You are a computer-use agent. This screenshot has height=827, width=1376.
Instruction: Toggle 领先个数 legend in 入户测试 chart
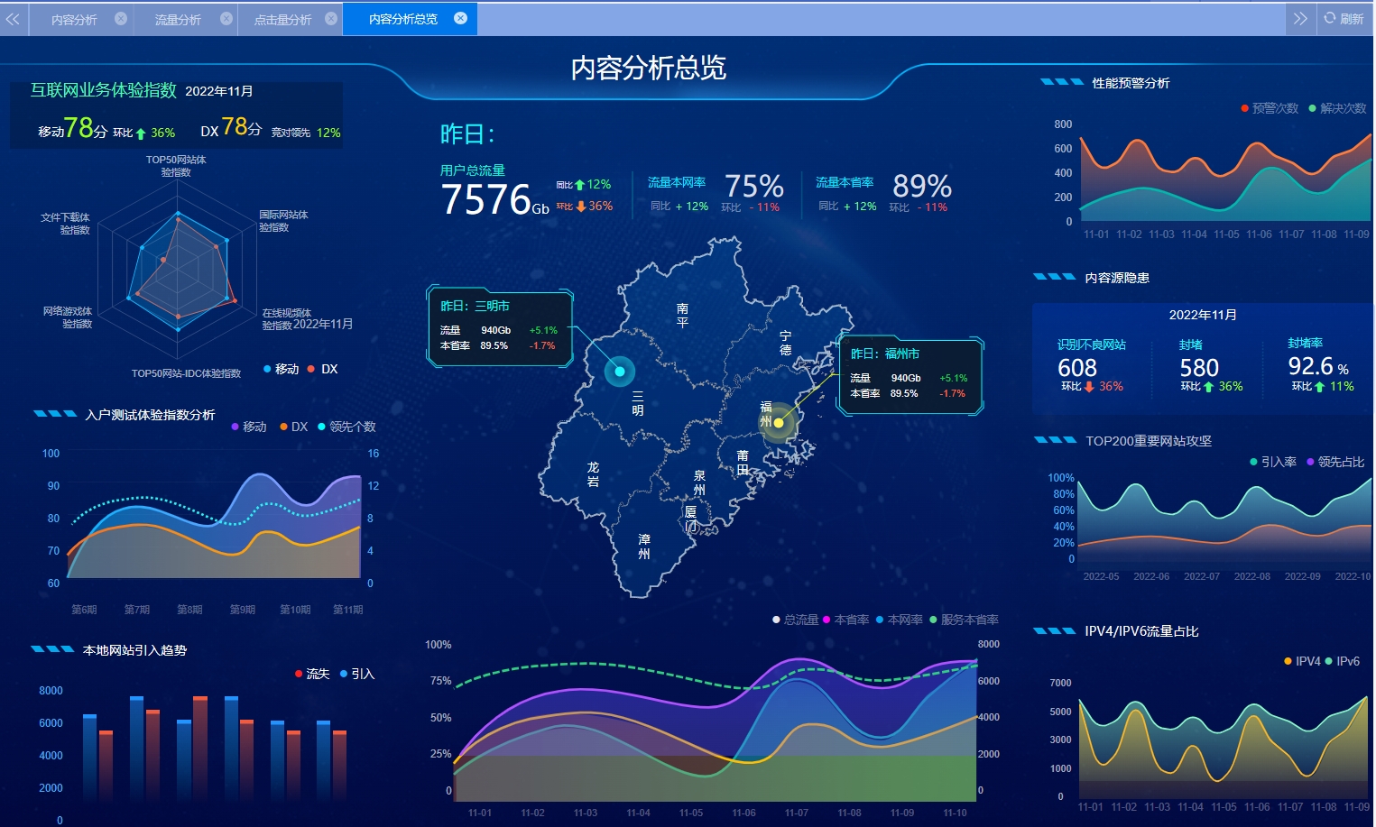pyautogui.click(x=346, y=427)
